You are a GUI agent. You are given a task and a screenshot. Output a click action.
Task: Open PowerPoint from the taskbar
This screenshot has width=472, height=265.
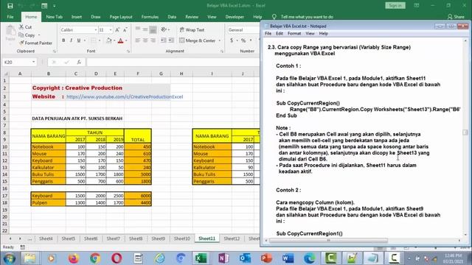point(266,258)
